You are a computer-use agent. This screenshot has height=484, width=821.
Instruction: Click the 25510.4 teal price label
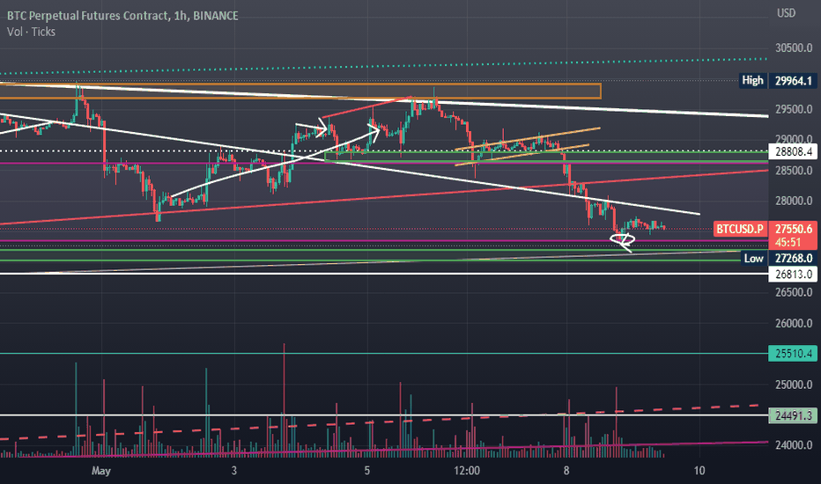click(793, 354)
